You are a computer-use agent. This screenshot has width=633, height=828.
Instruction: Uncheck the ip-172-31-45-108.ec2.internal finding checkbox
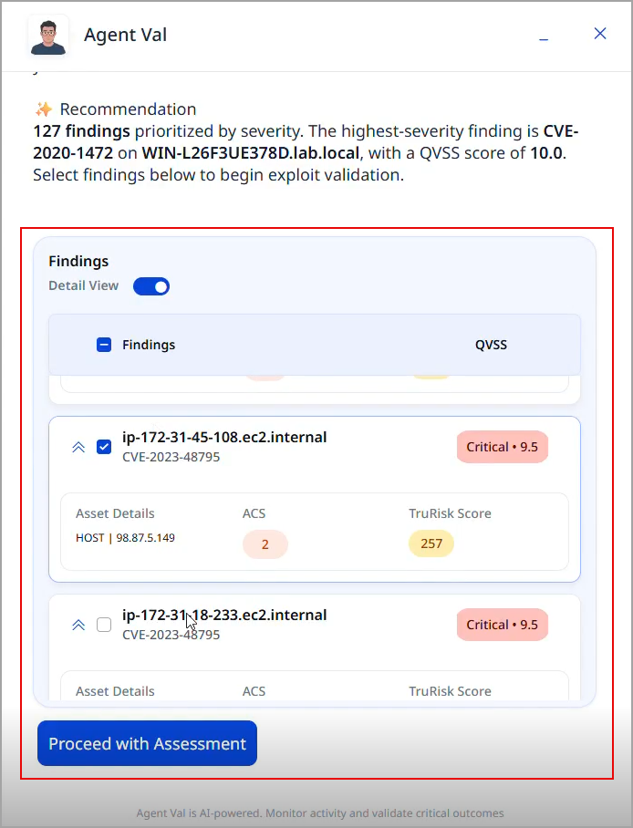coord(104,447)
